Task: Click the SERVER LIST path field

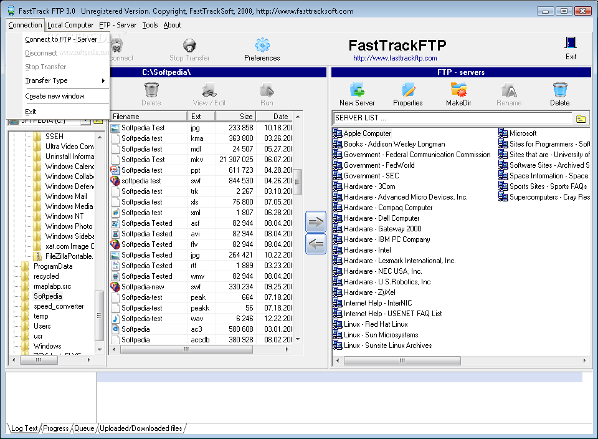Action: point(453,118)
